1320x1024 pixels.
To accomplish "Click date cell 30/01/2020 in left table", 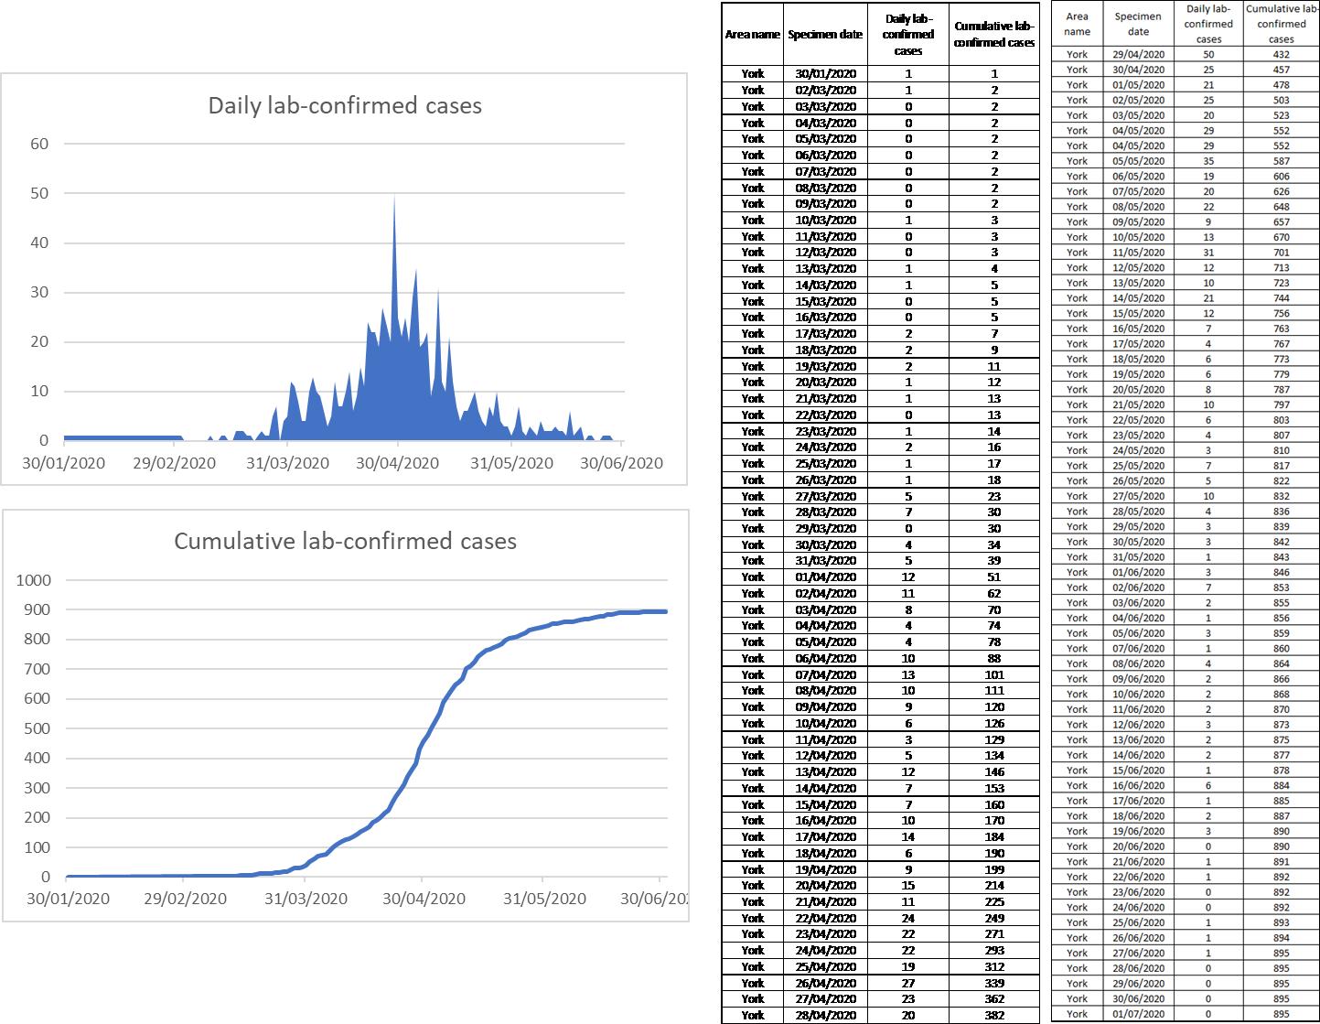I will click(826, 73).
